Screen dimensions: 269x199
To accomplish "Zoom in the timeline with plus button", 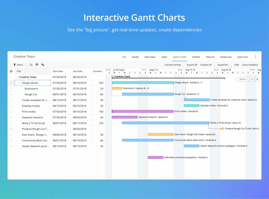I will [x=257, y=79].
